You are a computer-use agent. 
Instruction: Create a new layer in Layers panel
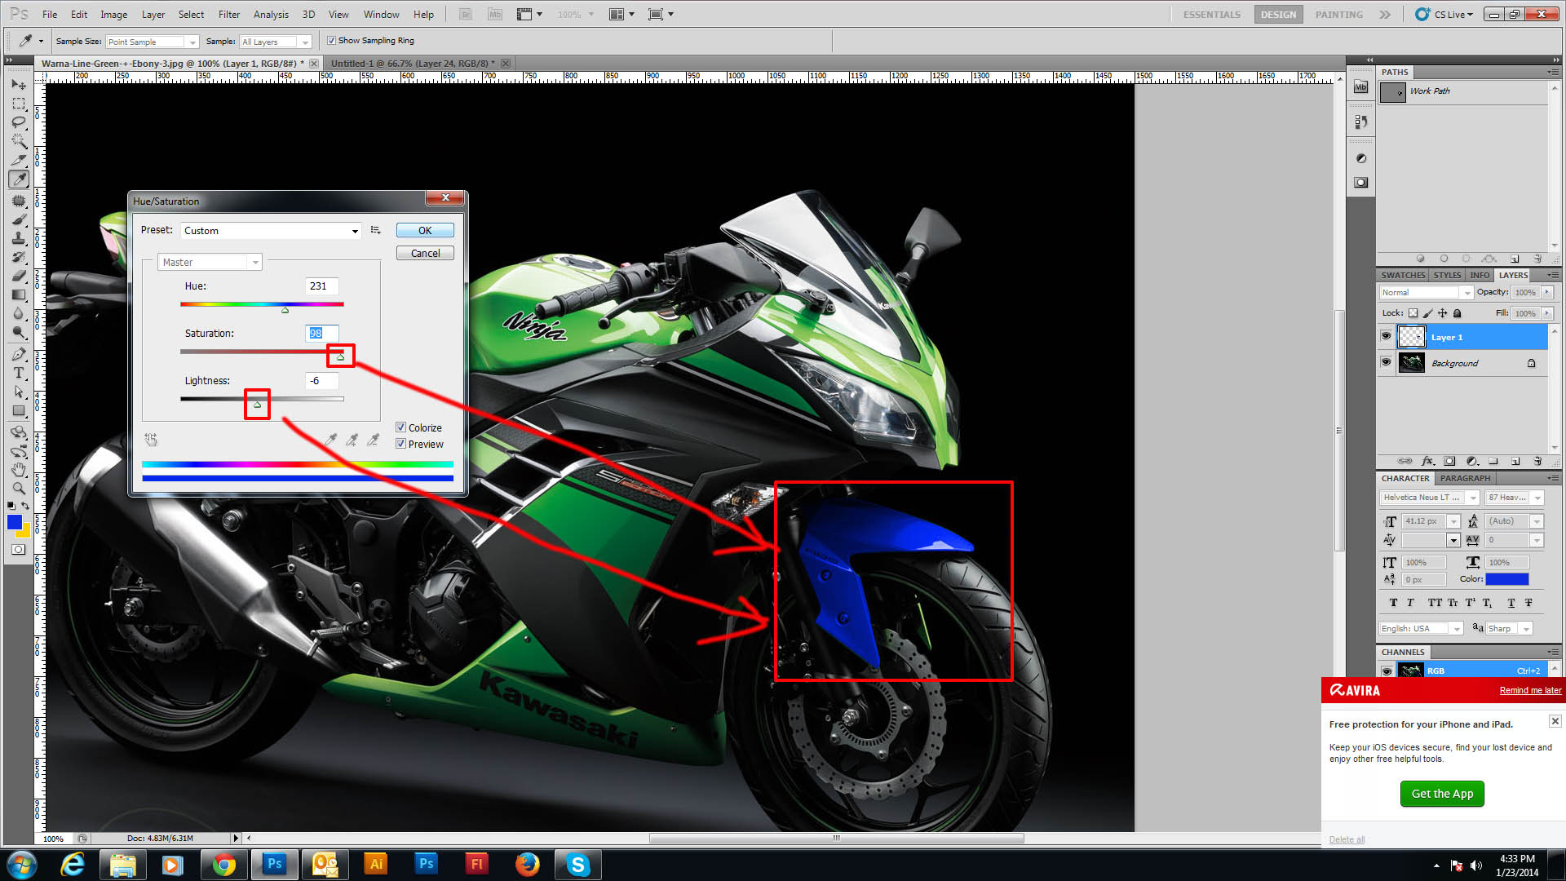(x=1515, y=461)
